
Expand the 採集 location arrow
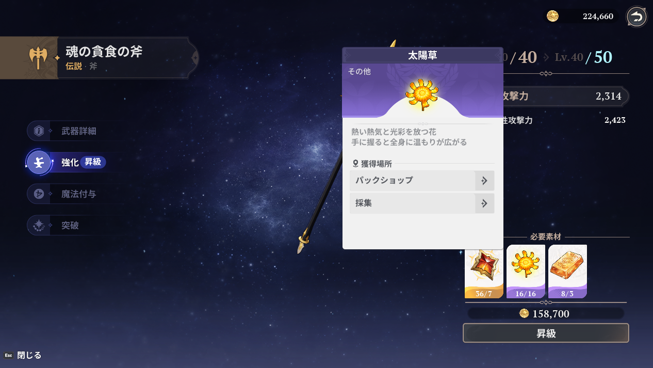[484, 203]
